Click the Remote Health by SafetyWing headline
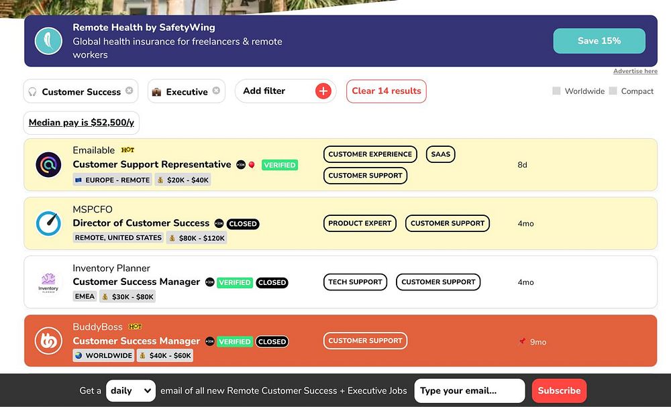 (x=144, y=27)
